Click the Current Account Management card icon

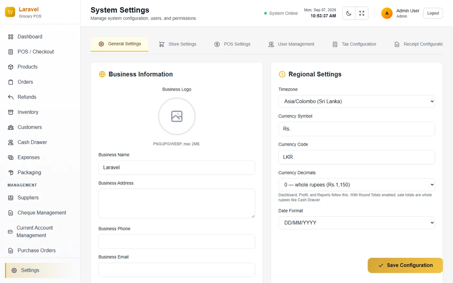pos(10,232)
